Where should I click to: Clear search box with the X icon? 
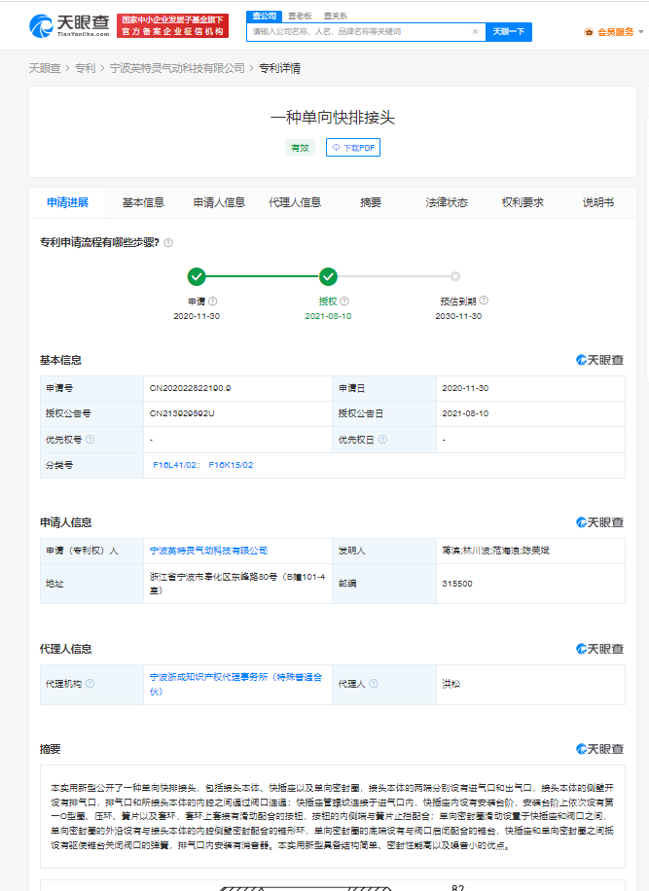coord(475,32)
